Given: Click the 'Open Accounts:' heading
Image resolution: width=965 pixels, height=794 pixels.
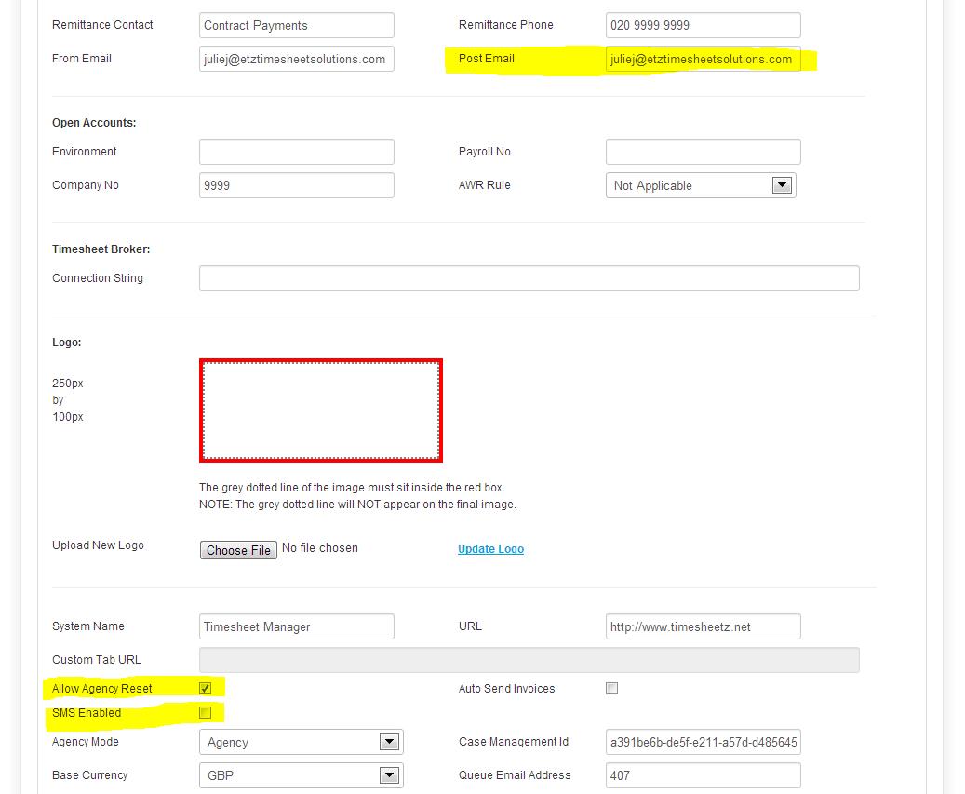Looking at the screenshot, I should (x=94, y=123).
